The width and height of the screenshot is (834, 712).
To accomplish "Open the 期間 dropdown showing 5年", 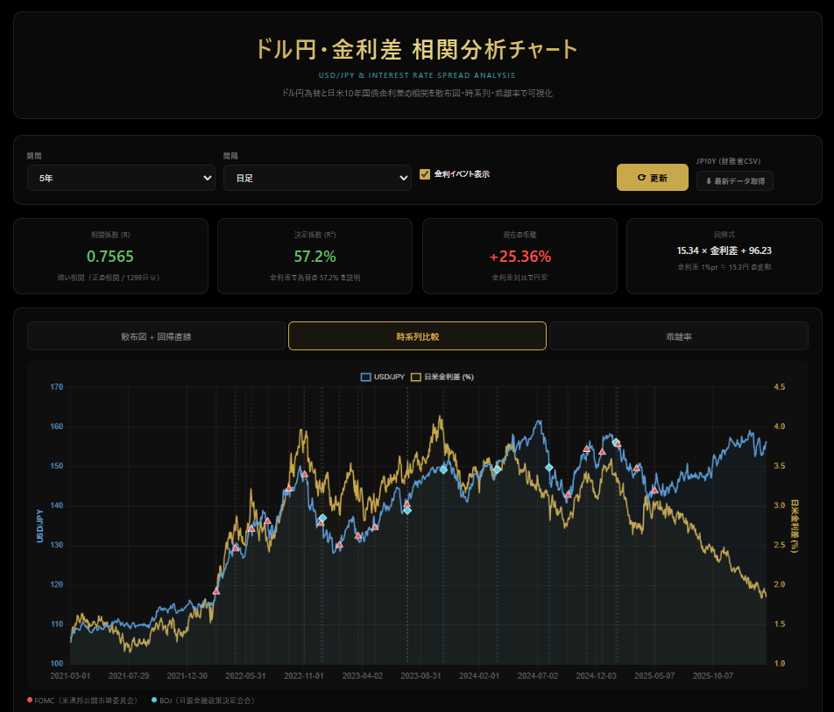I will (x=121, y=178).
